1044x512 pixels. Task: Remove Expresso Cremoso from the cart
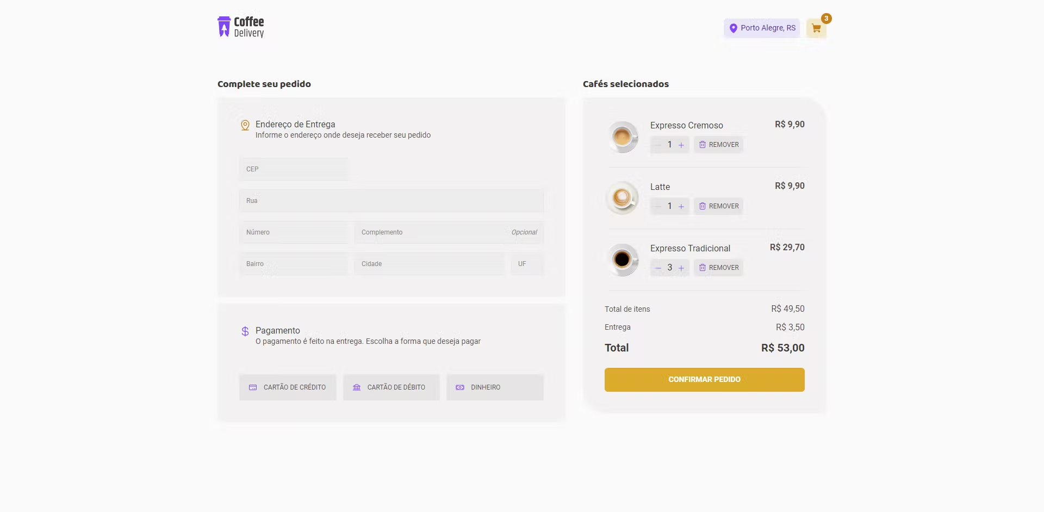(x=718, y=145)
